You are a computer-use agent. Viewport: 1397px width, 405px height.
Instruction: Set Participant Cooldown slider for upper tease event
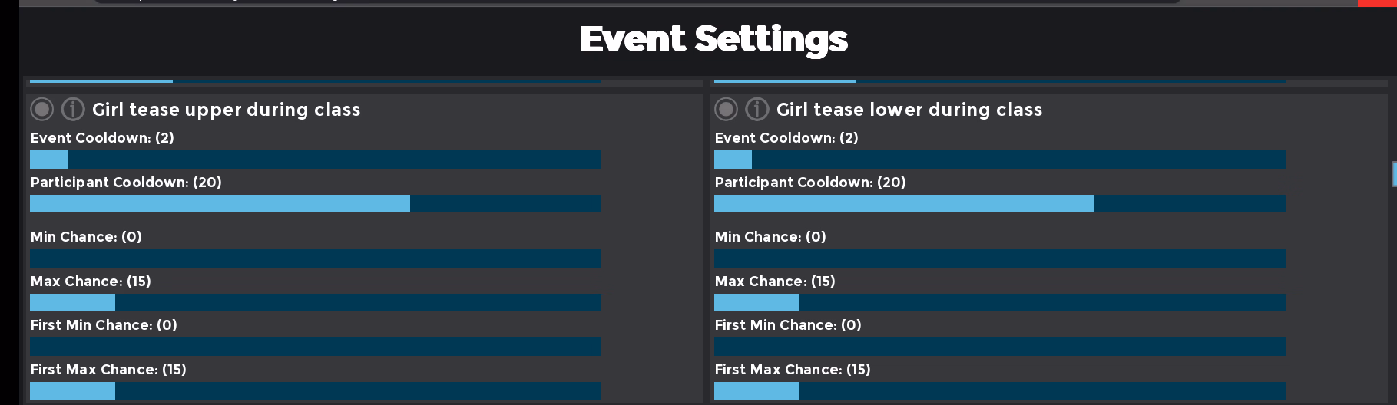pos(316,204)
